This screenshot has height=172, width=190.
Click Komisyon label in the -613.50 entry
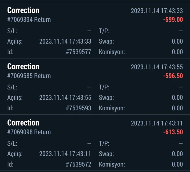pyautogui.click(x=112, y=164)
